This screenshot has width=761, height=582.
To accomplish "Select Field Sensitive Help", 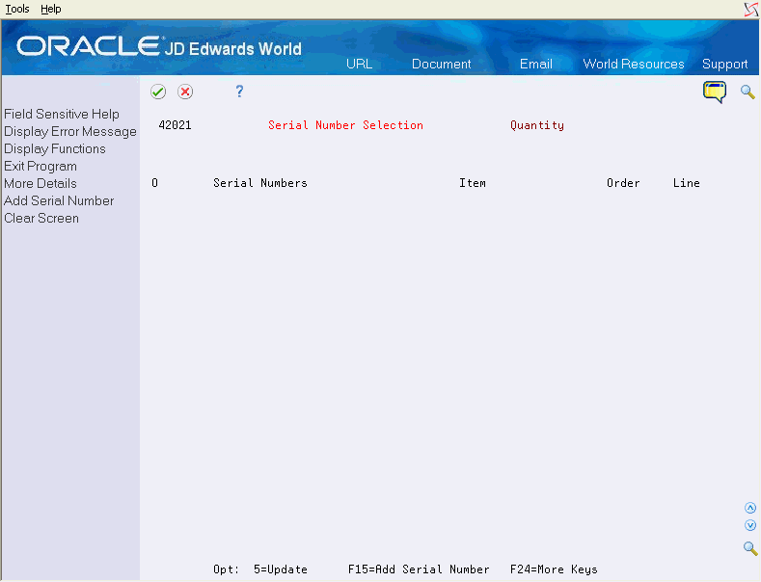I will (x=62, y=114).
